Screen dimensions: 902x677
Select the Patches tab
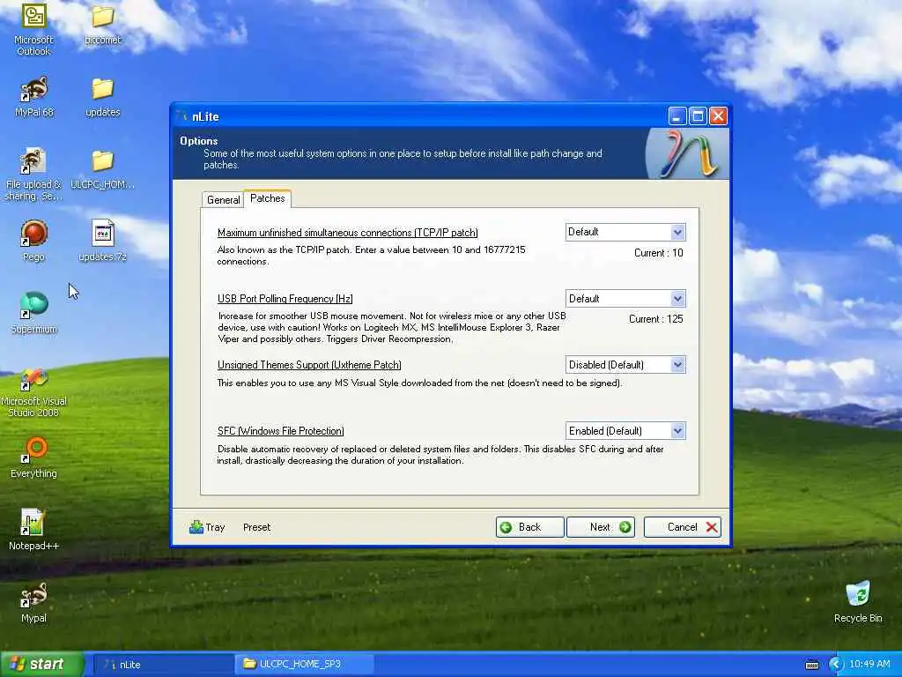click(x=268, y=198)
